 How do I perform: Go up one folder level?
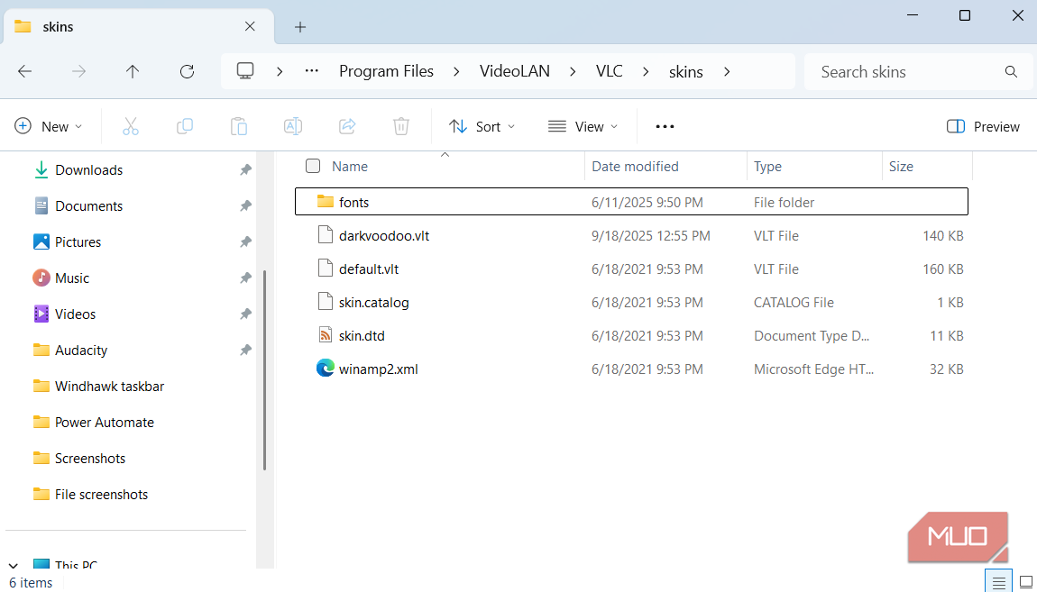point(133,71)
